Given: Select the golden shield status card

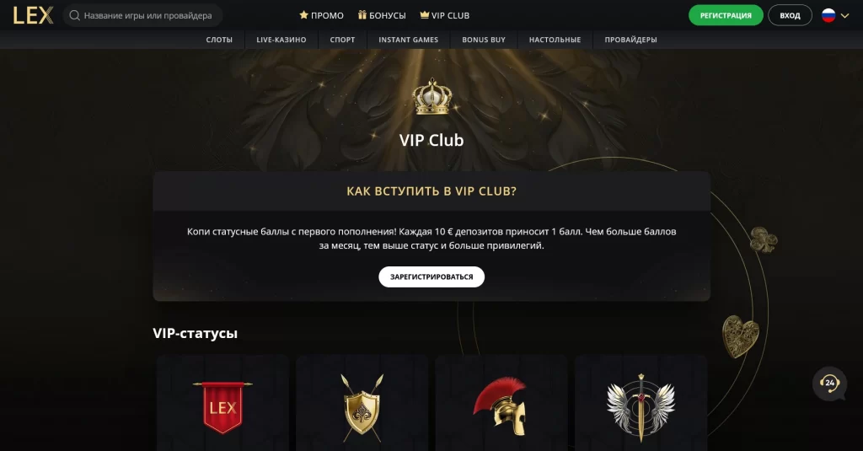Looking at the screenshot, I should point(362,403).
